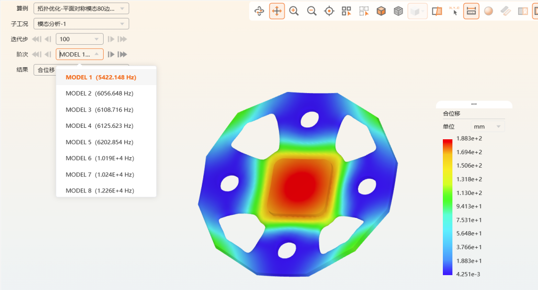
Task: Select the pan/move view tool
Action: (277, 11)
